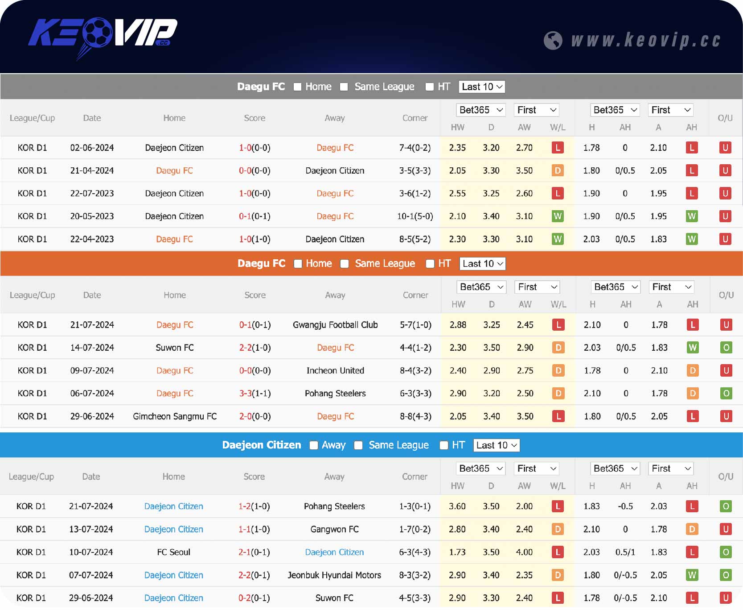Screen dimensions: 743x610
Task: Open the Gwangju Football Club team link
Action: point(335,325)
